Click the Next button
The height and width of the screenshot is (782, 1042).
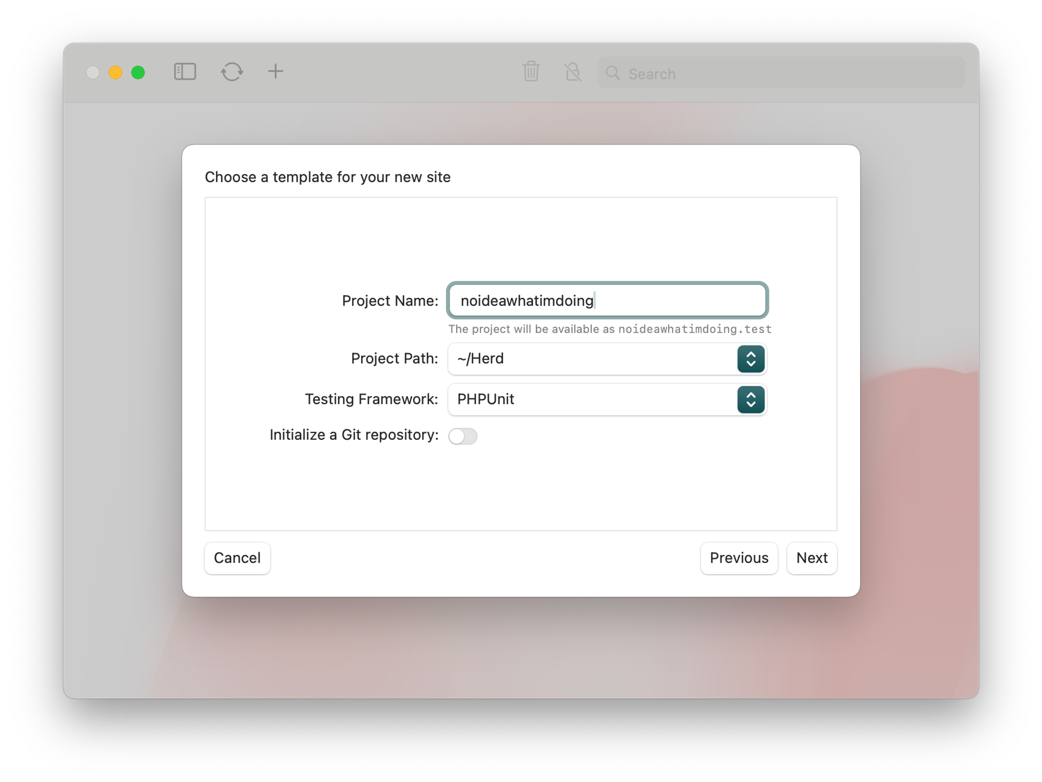[x=812, y=558]
